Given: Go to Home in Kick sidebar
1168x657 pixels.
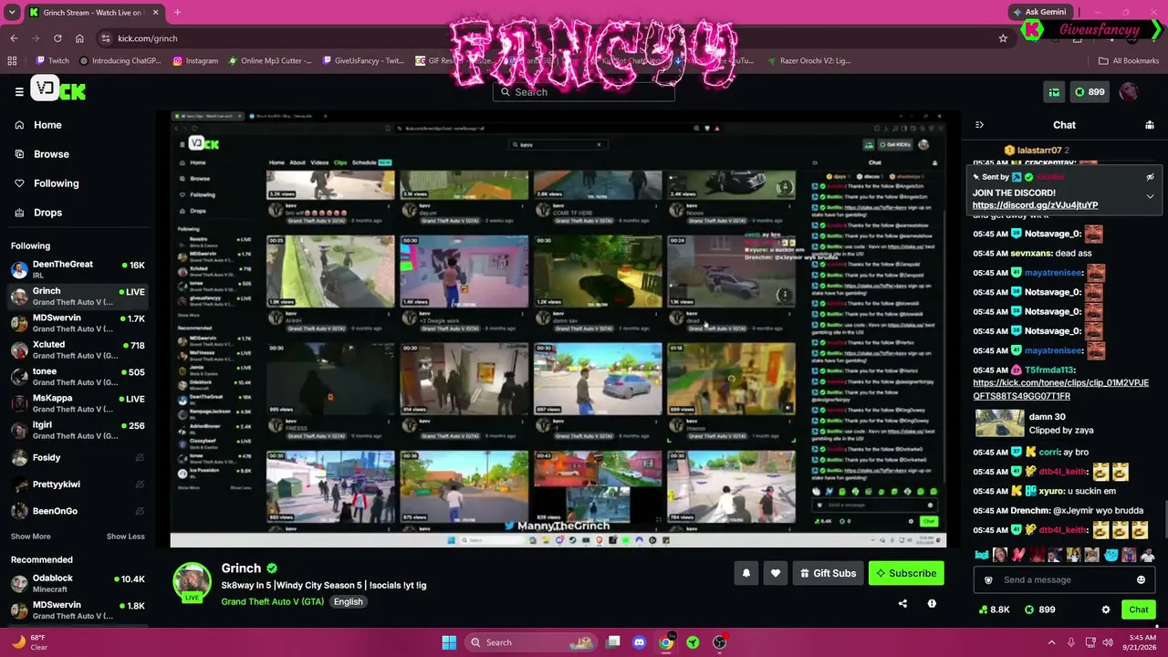Looking at the screenshot, I should click(47, 125).
